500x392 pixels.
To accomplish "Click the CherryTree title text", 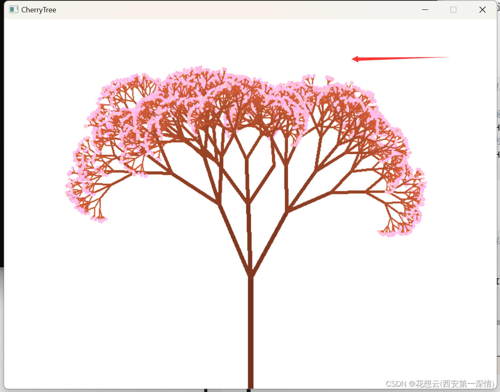I will (39, 10).
